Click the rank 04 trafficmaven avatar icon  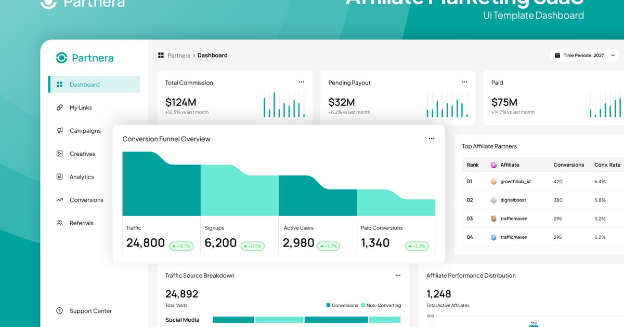pos(493,237)
